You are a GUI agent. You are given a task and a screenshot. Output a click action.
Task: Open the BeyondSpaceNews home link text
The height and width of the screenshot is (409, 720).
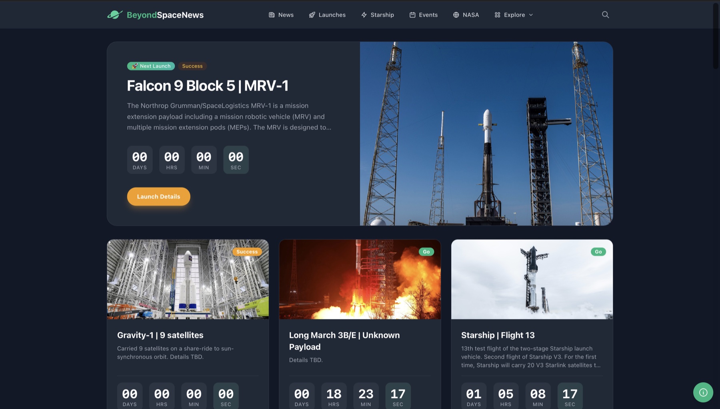tap(165, 15)
